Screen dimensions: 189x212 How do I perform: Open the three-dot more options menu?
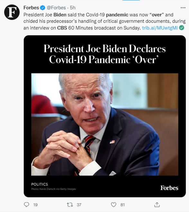[x=183, y=8]
